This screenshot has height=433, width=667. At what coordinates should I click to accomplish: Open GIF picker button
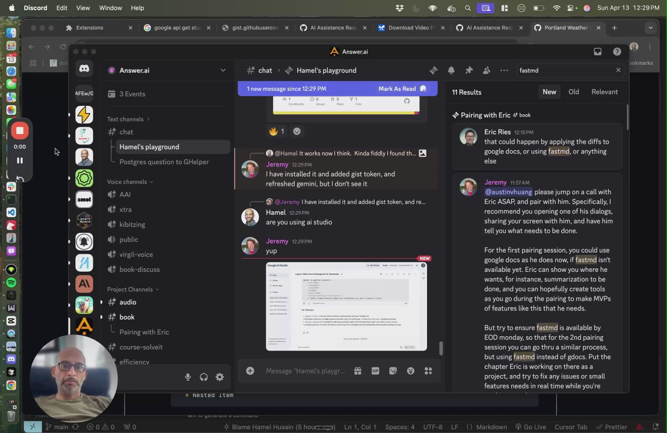coord(375,371)
